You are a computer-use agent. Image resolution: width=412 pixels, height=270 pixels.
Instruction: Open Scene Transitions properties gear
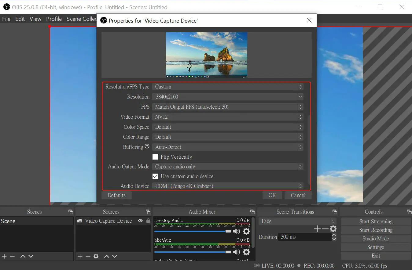(x=333, y=229)
